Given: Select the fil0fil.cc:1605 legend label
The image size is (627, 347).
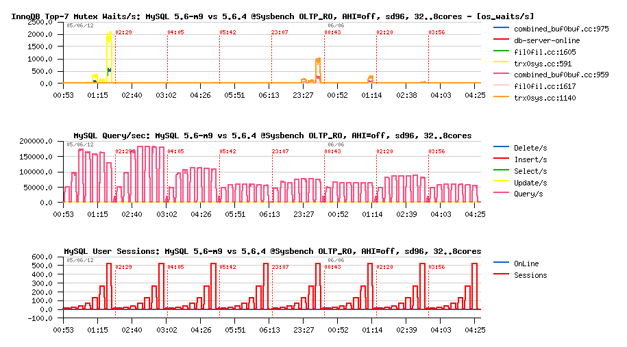Looking at the screenshot, I should tap(545, 52).
